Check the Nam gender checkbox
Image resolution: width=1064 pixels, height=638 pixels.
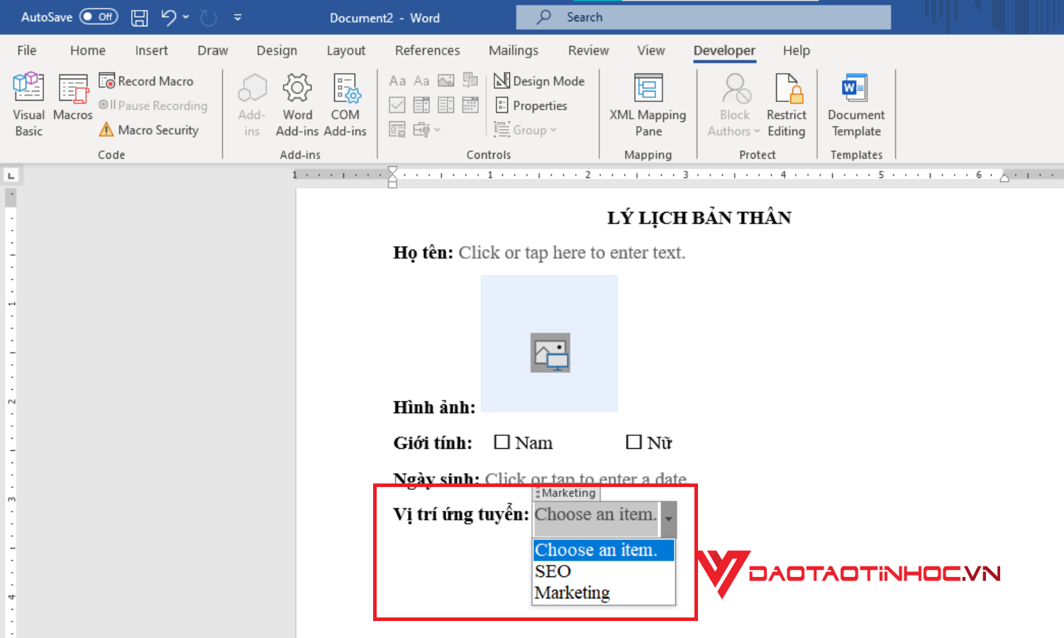pos(503,442)
